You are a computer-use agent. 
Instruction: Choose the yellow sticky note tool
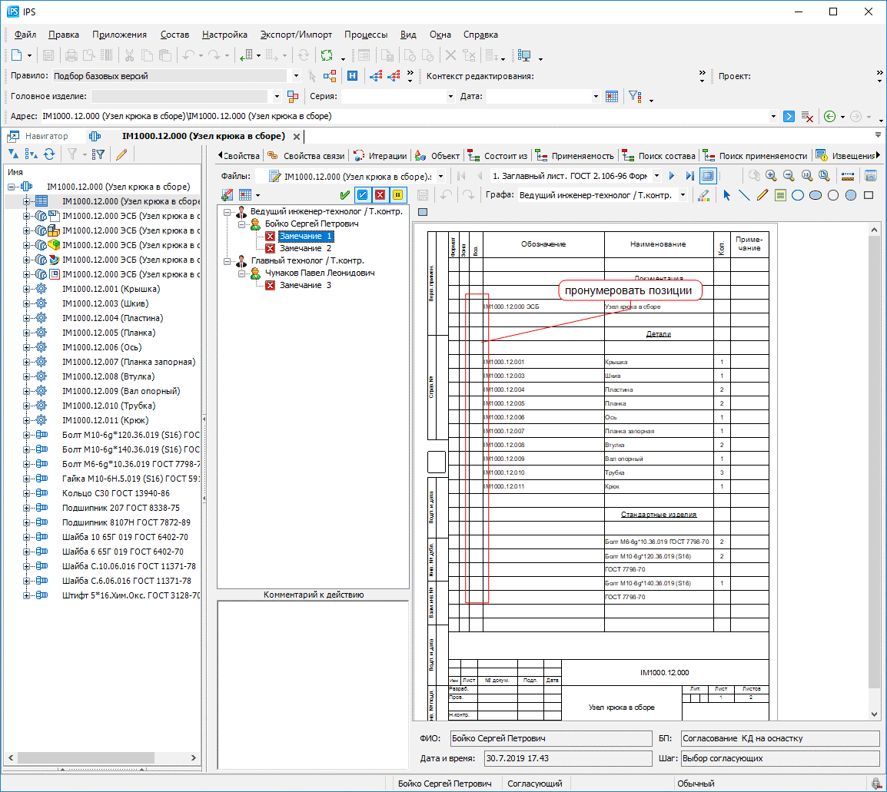coord(780,195)
